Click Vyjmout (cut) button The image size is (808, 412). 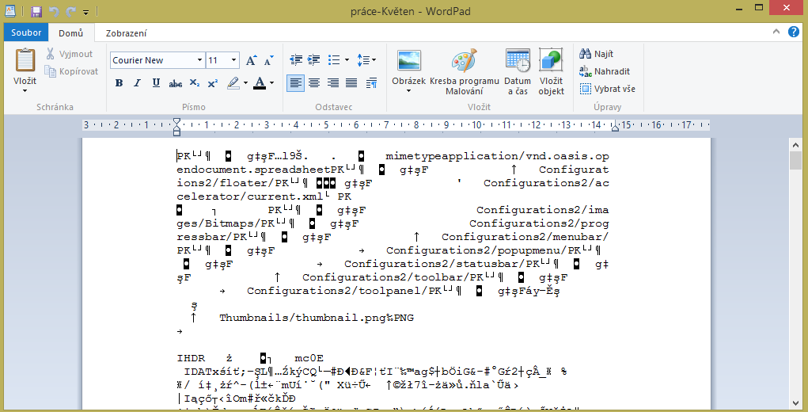[70, 54]
